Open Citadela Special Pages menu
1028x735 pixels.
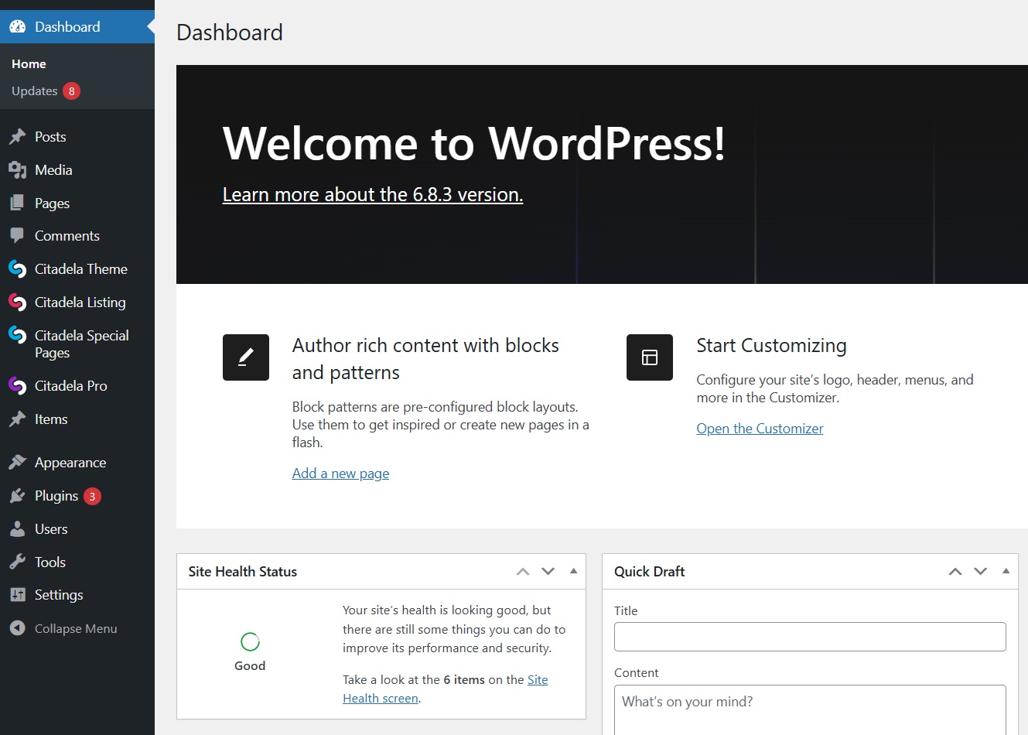(81, 344)
